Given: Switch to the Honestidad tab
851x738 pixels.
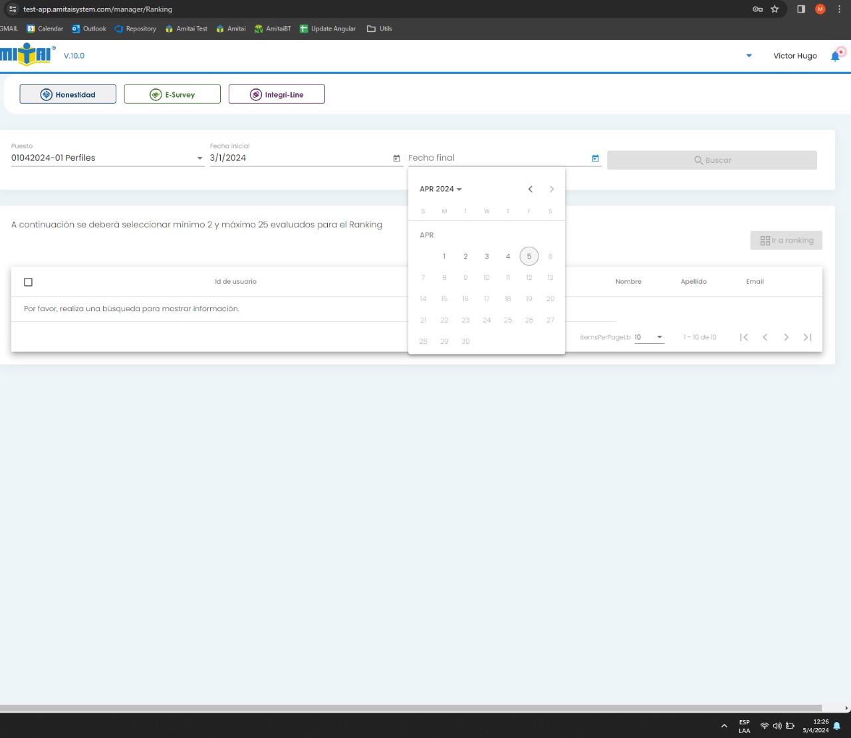Looking at the screenshot, I should click(x=68, y=94).
